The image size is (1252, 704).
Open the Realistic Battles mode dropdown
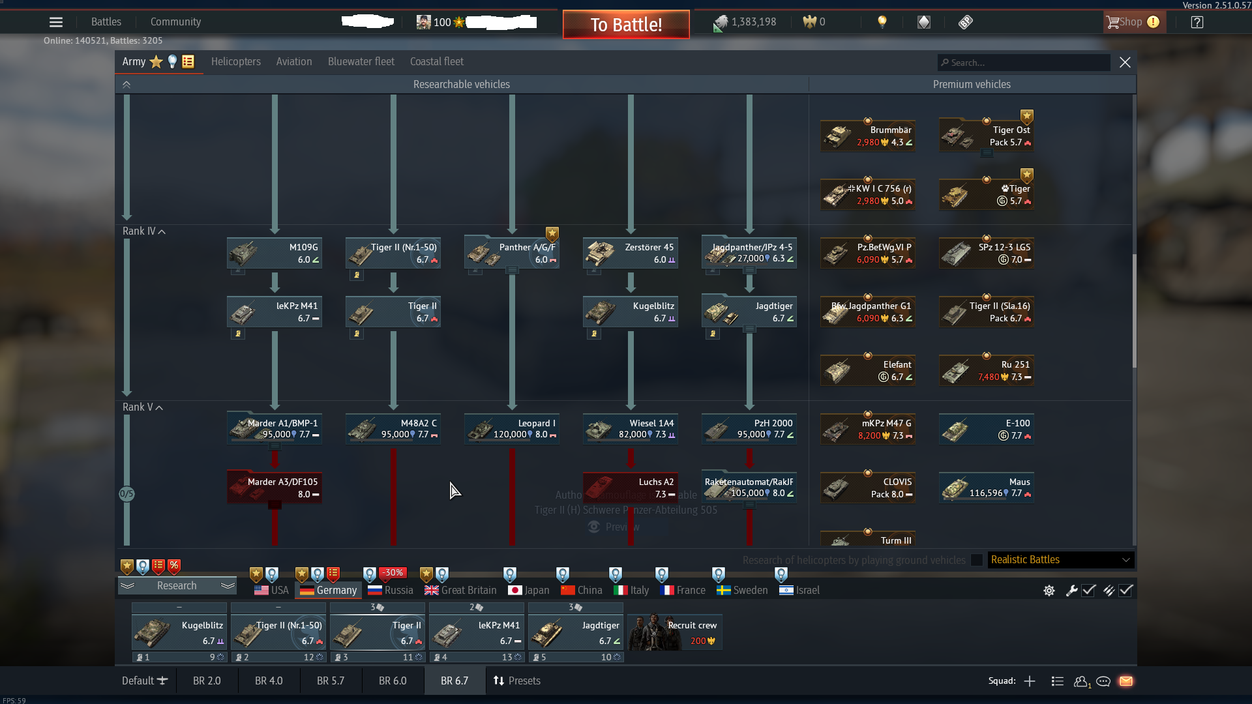point(1060,559)
